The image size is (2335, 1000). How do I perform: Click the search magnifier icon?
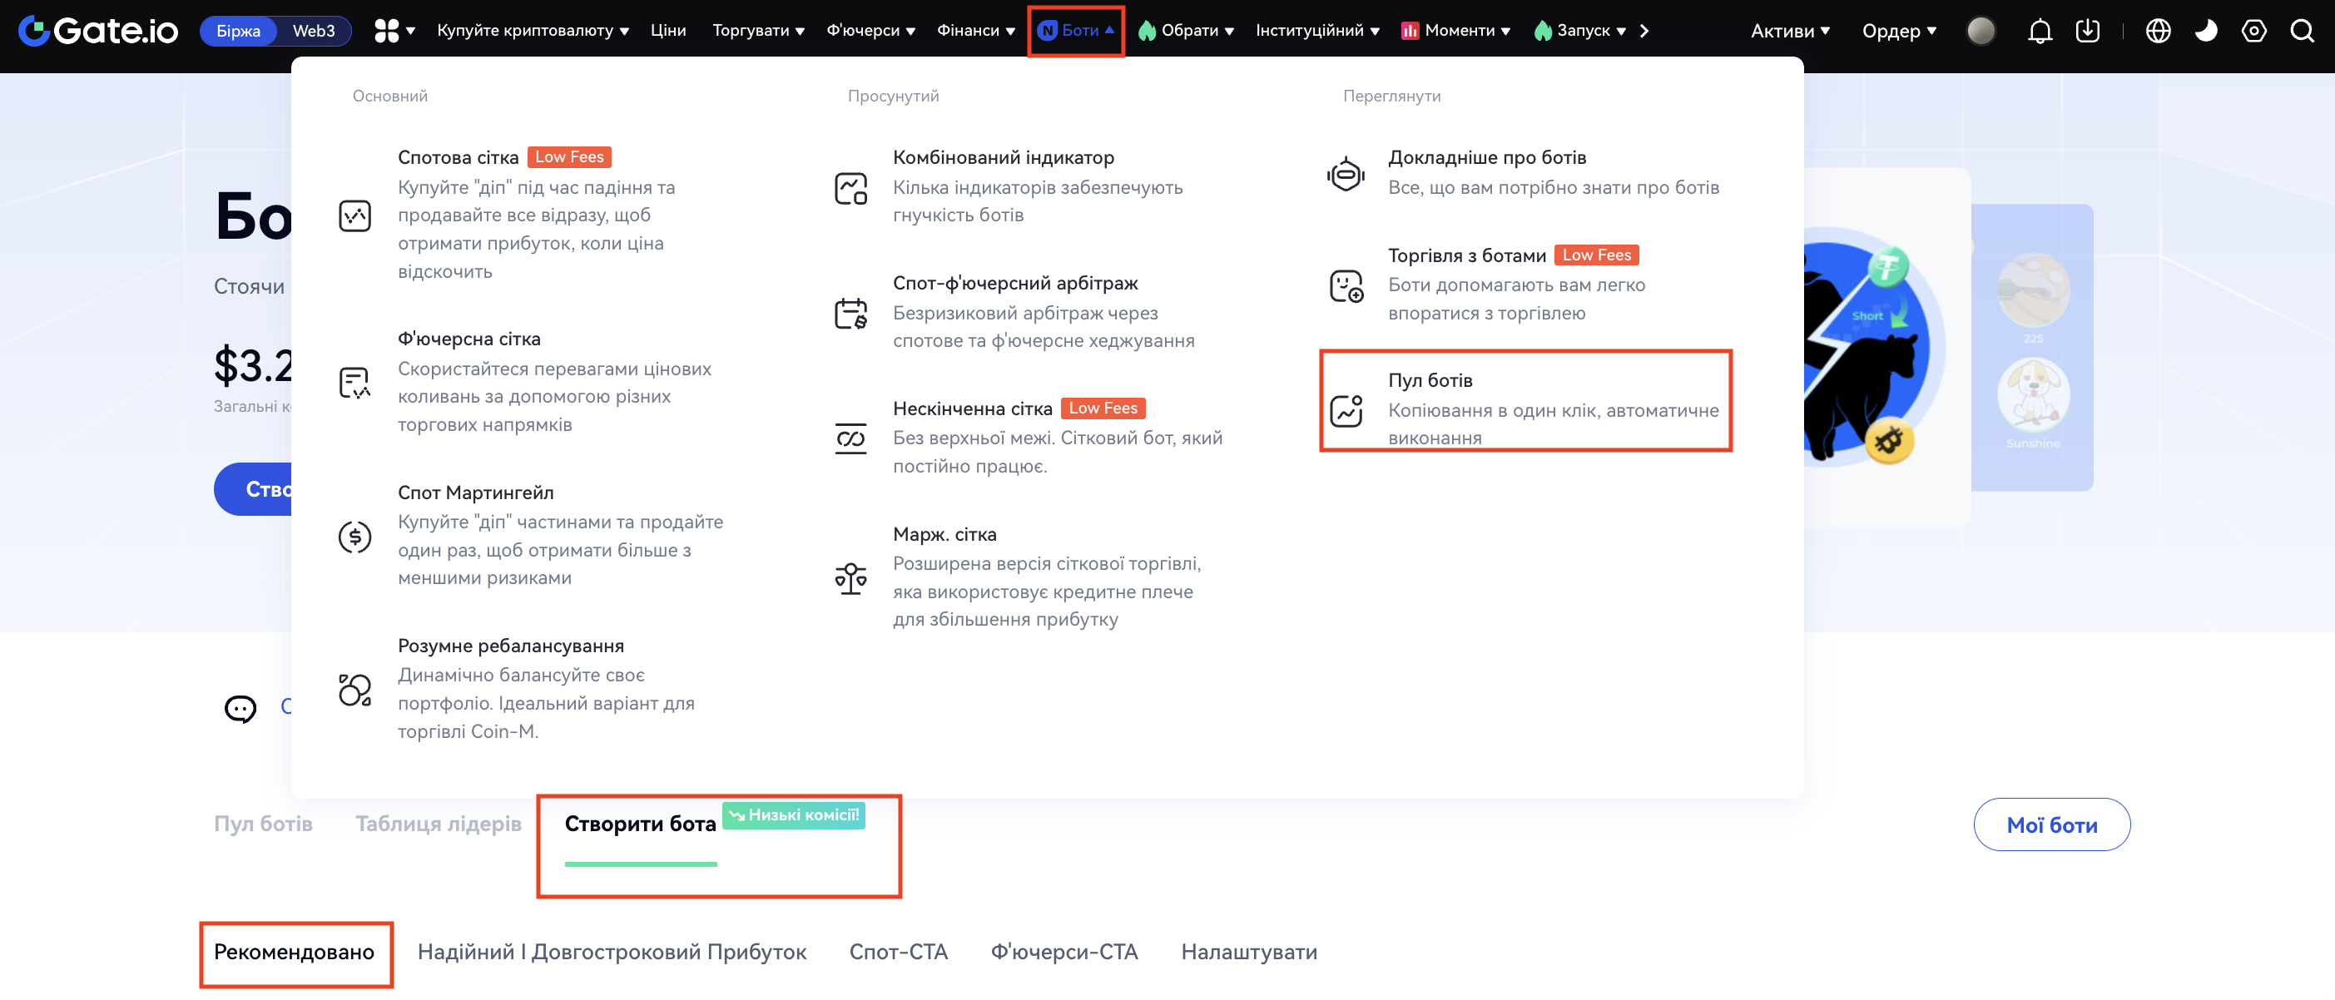(2302, 31)
